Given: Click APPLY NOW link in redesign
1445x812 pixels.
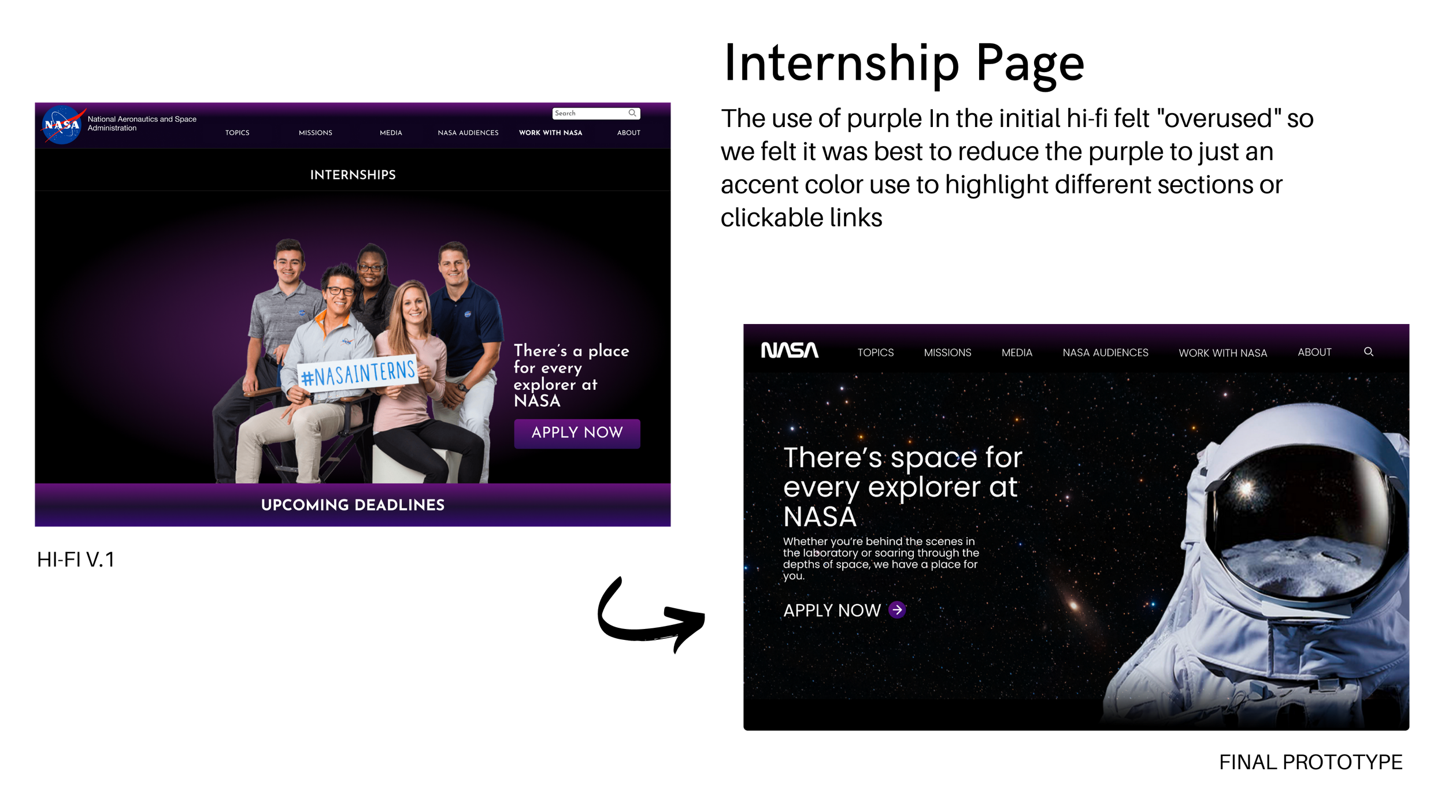Looking at the screenshot, I should click(832, 610).
